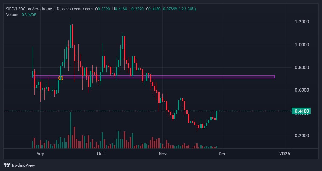Viewport: 322px width, 171px height.
Task: Click the Oct label on the time axis
Action: point(100,154)
